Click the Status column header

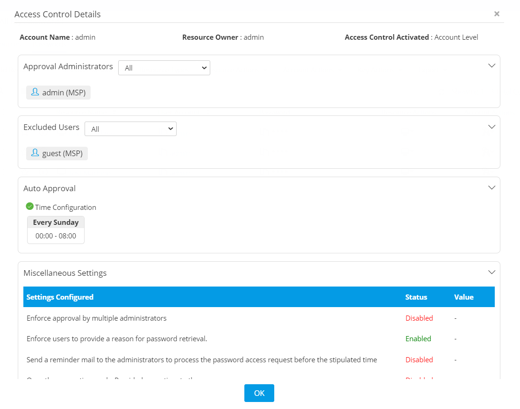pyautogui.click(x=416, y=297)
